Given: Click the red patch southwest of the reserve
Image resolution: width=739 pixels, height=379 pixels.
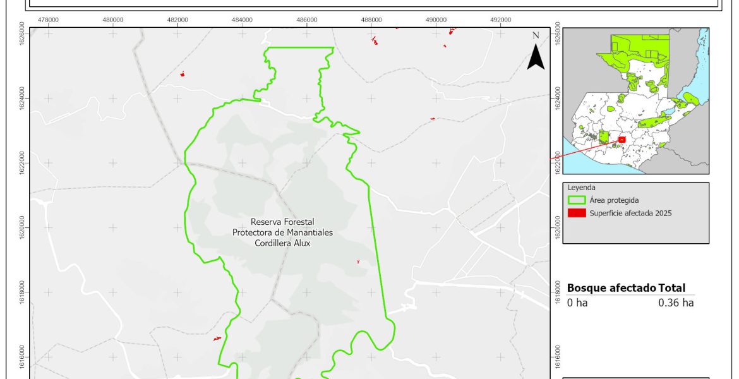Looking at the screenshot, I should pos(217,339).
